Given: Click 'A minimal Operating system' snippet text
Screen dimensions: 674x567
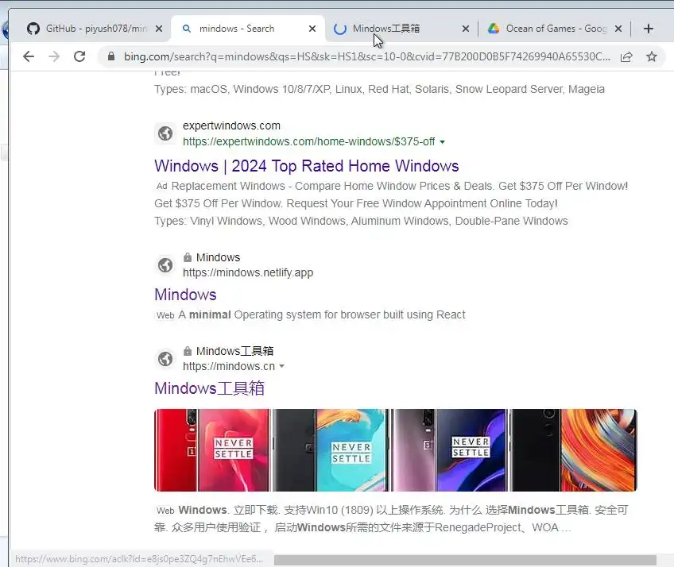Looking at the screenshot, I should point(322,314).
